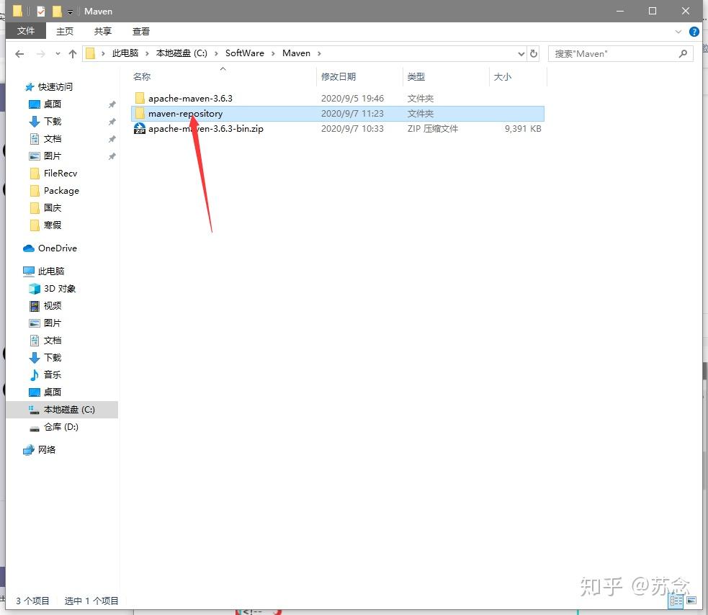Screen dimensions: 708x615
Task: Refresh the Maven folder view
Action: (x=533, y=54)
